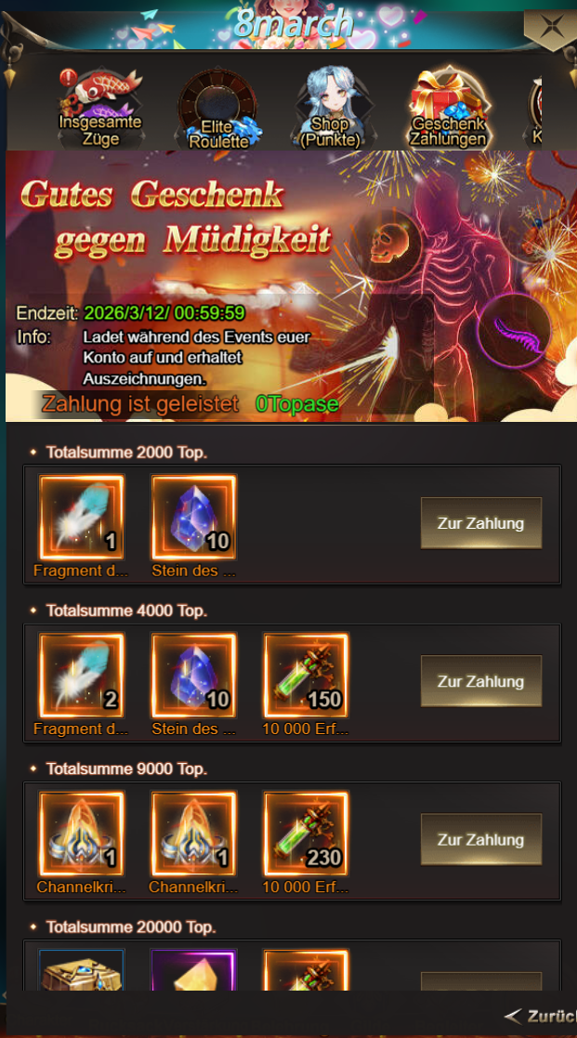Open the Insgesamte Züge koi fish tab
This screenshot has width=577, height=1038.
coord(100,107)
